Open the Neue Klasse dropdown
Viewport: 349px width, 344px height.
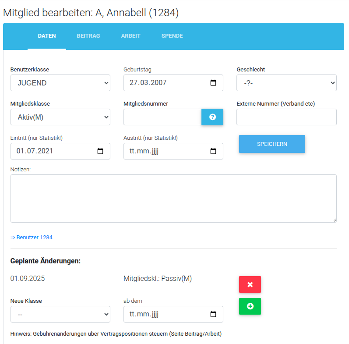(60, 314)
